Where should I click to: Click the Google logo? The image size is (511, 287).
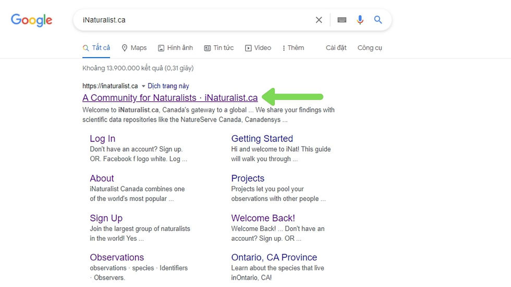[x=32, y=20]
